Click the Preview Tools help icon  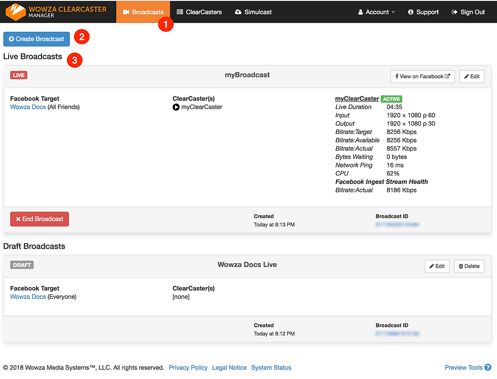[488, 367]
